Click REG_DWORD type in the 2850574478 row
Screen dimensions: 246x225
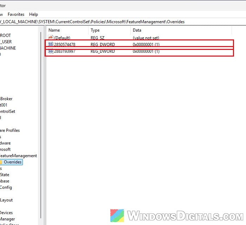[103, 44]
